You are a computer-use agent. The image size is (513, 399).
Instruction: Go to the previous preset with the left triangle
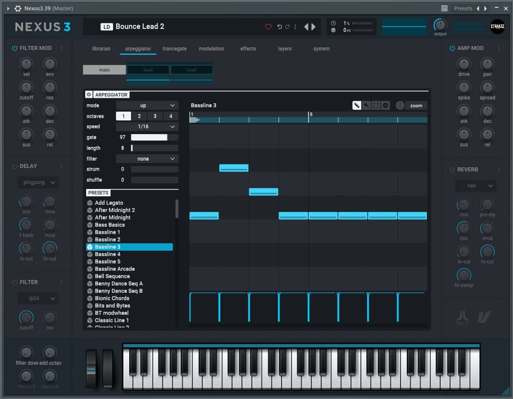[306, 27]
